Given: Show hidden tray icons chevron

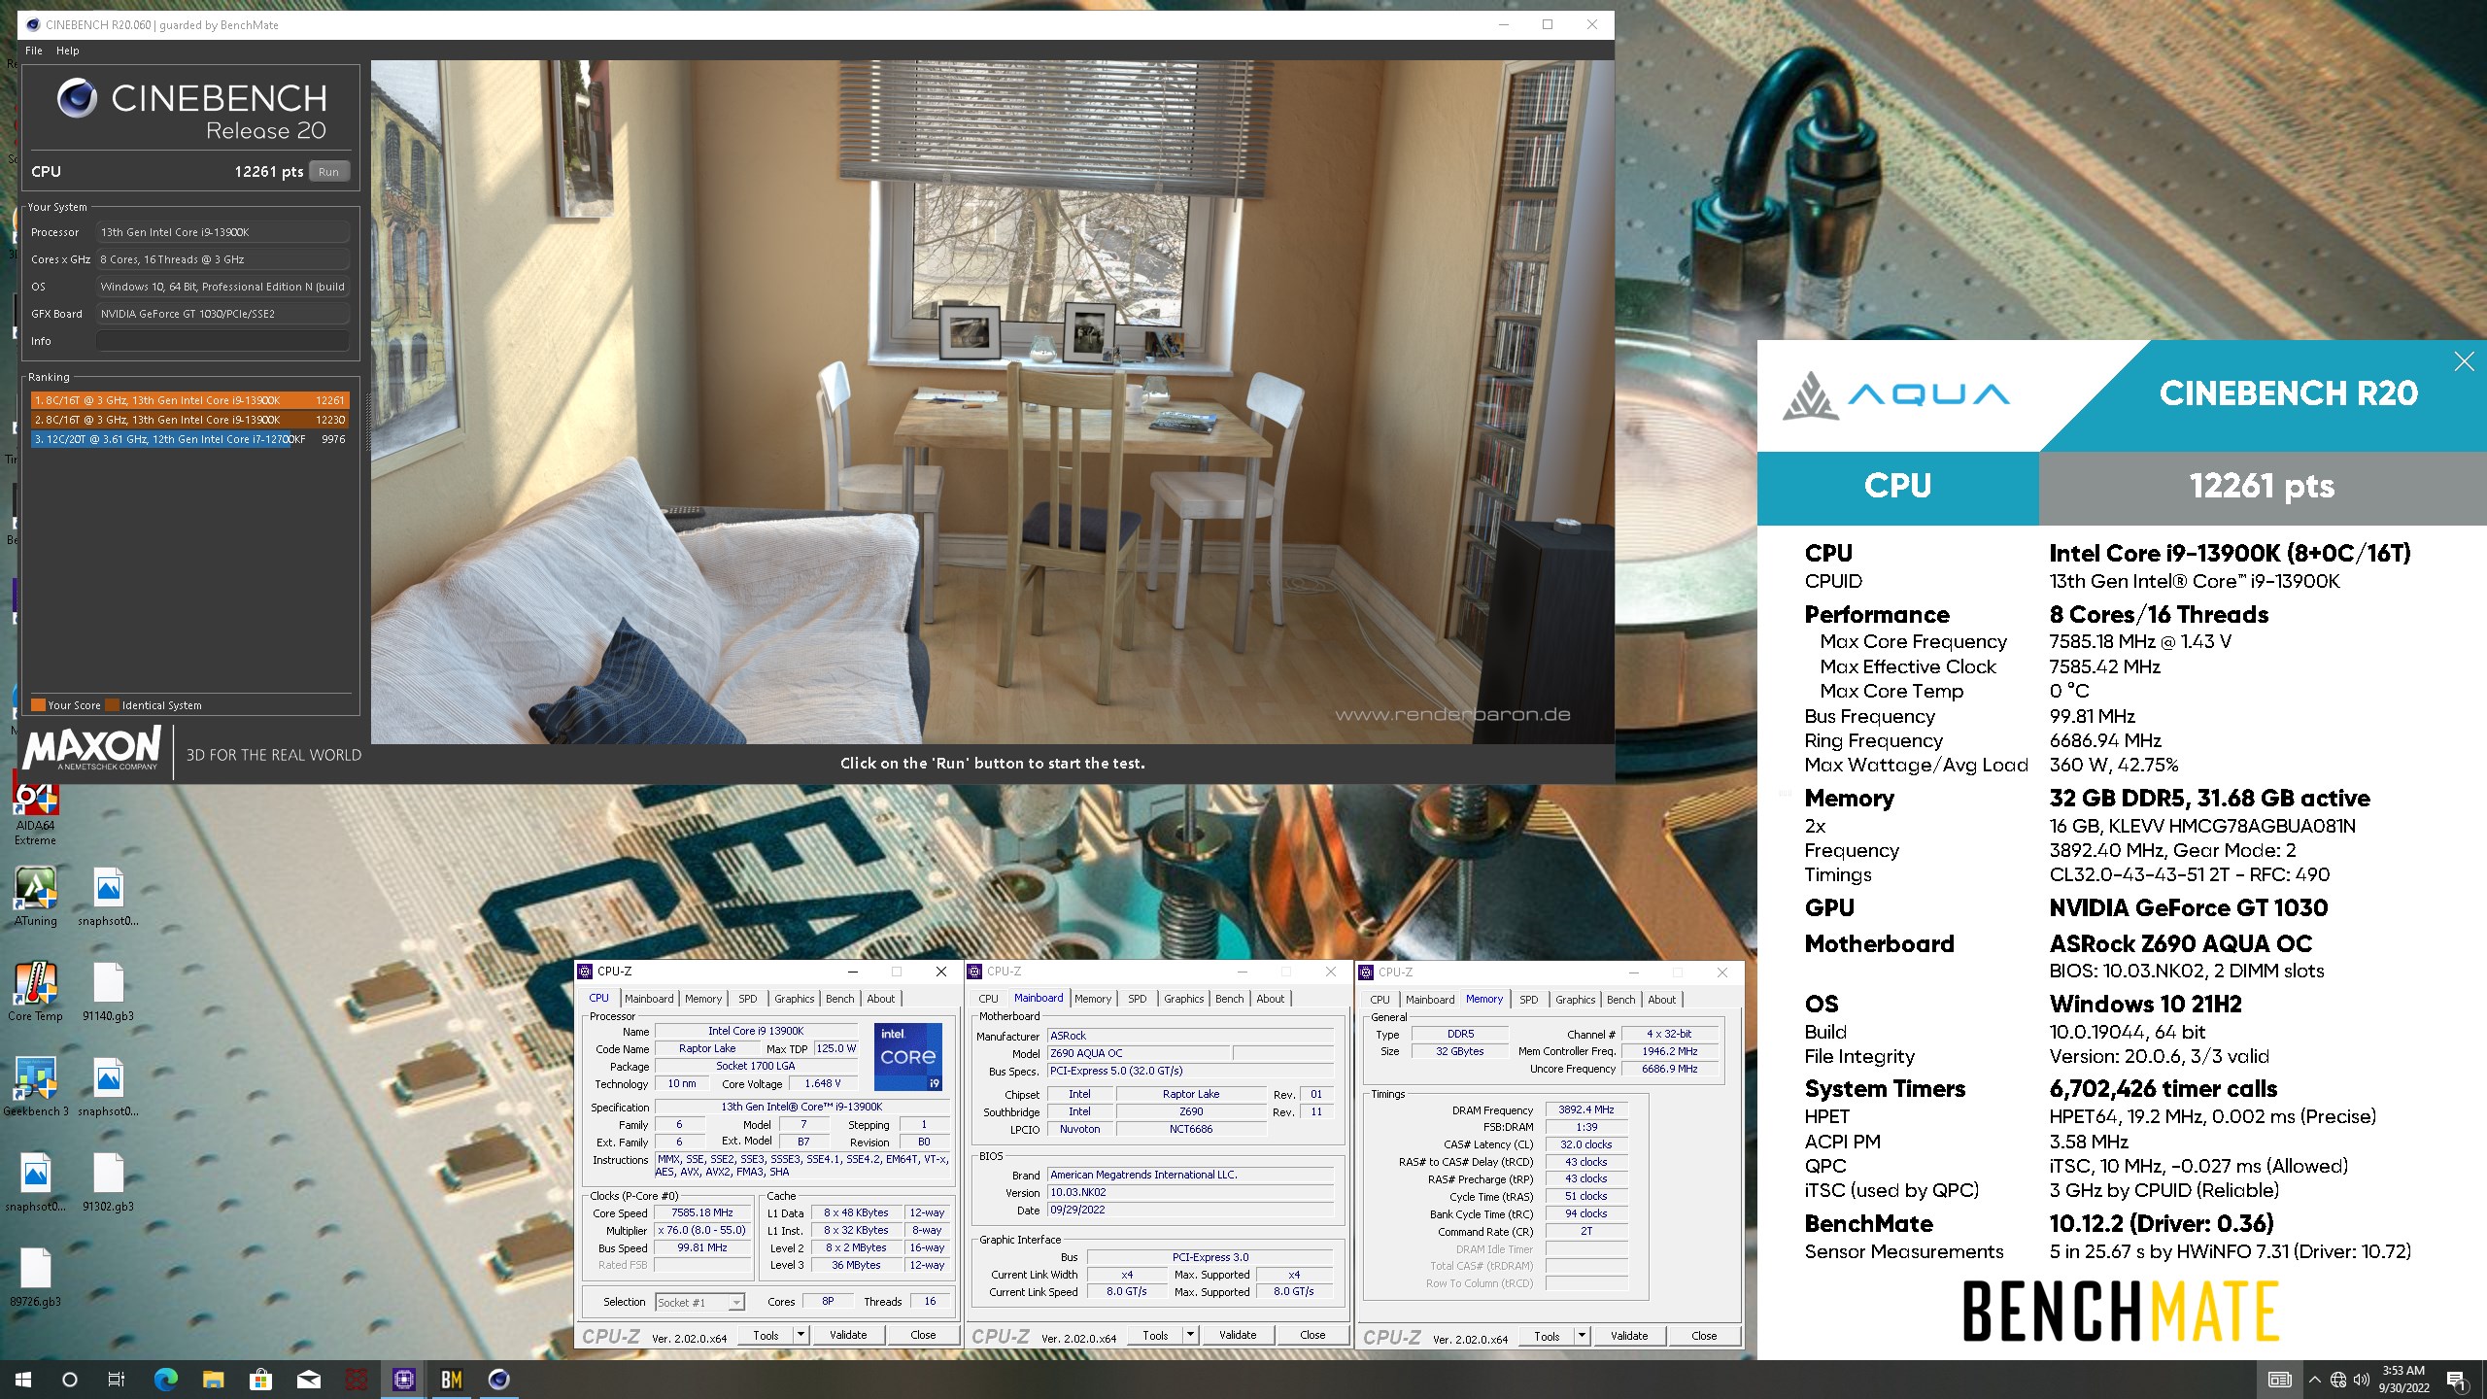Looking at the screenshot, I should (x=2315, y=1380).
